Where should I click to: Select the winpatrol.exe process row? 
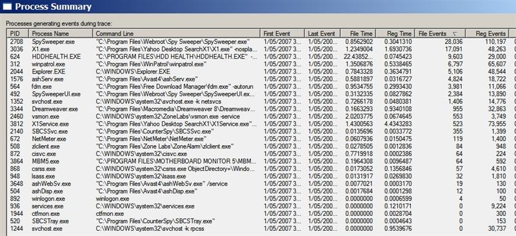pos(261,64)
